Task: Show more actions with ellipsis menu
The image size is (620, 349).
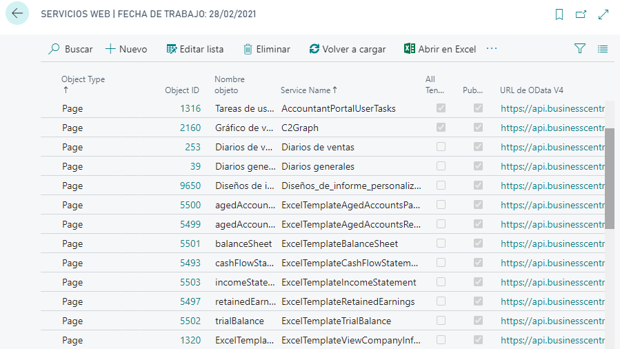Action: [492, 49]
